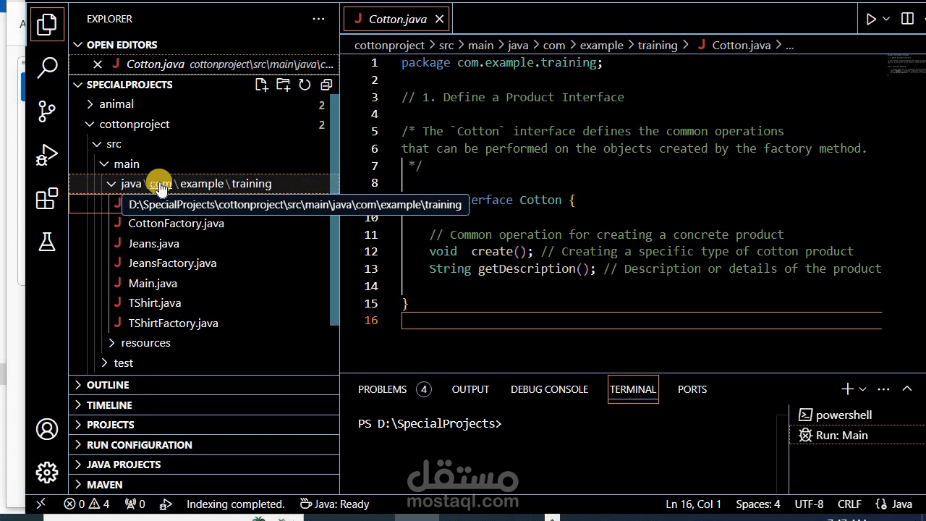Collapse the src folder
The height and width of the screenshot is (521, 926).
coord(204,144)
